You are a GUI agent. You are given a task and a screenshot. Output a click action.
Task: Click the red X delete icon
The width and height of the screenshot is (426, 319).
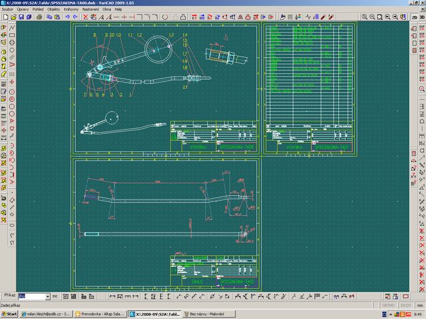pyautogui.click(x=85, y=17)
